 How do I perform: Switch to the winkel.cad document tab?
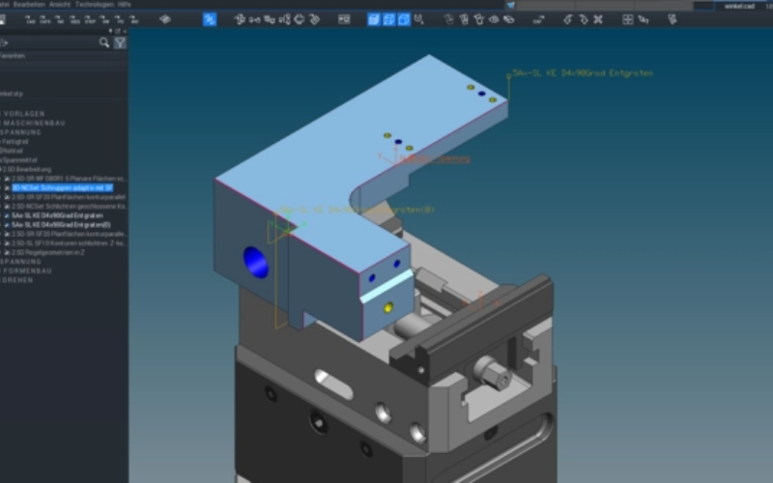pyautogui.click(x=739, y=6)
